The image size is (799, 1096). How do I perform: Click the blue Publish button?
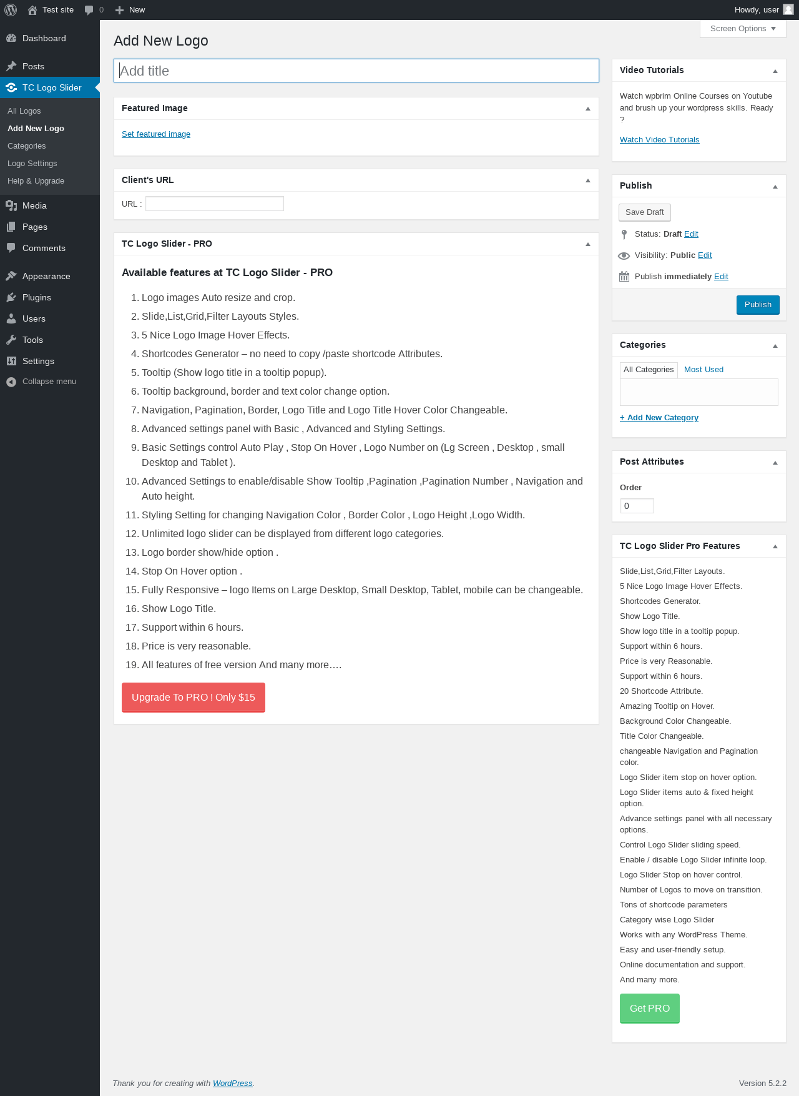tap(758, 305)
